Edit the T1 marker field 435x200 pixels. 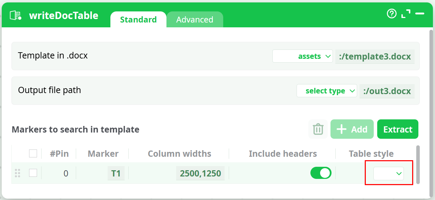click(x=116, y=173)
